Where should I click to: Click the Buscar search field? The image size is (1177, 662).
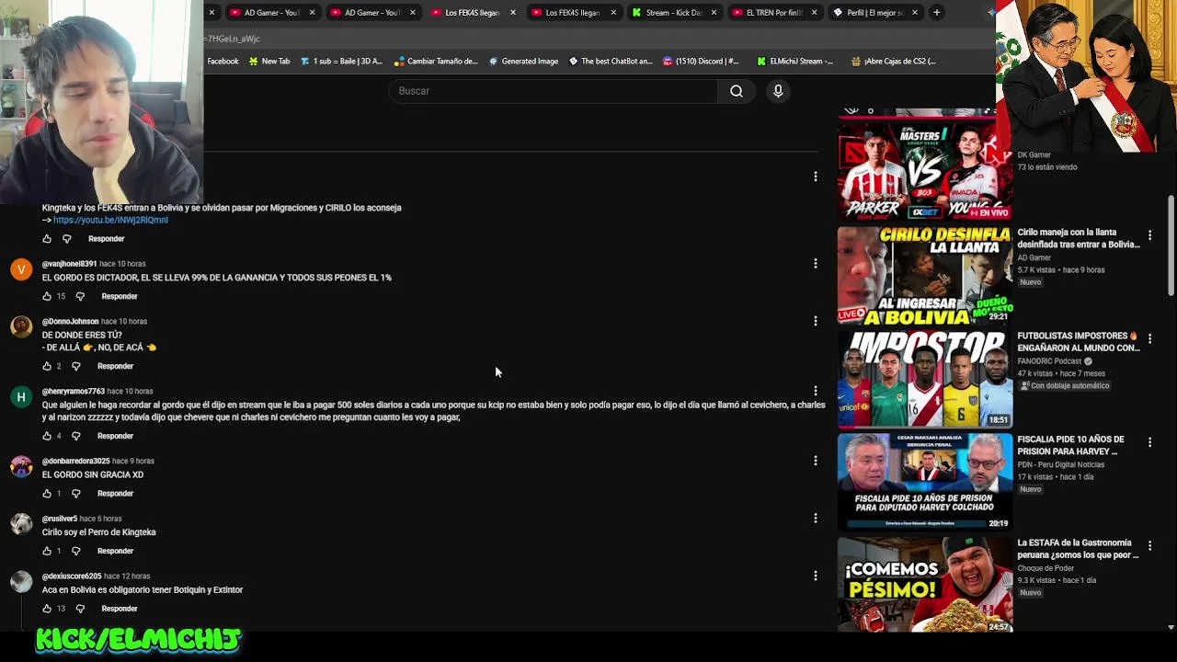point(554,91)
